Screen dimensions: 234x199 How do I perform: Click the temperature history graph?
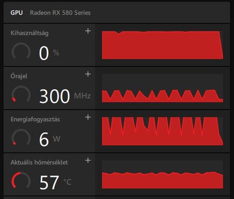tap(162, 175)
